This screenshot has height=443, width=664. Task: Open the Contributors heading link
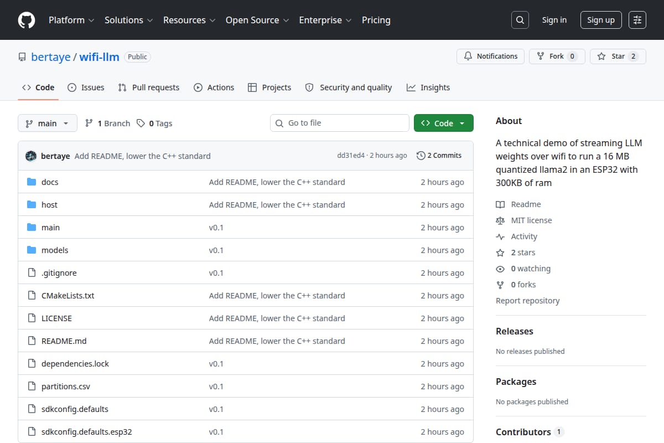click(530, 432)
